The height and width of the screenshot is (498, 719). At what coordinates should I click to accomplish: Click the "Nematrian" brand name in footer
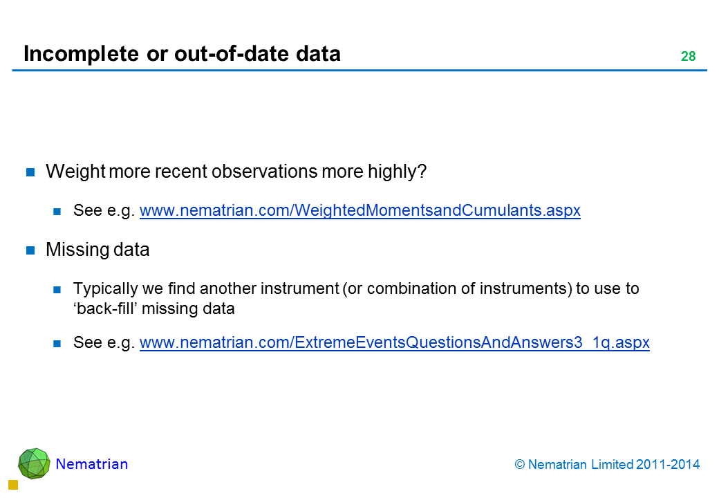tap(92, 464)
